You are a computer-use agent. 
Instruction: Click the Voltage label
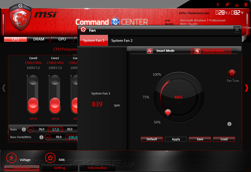coord(25,160)
